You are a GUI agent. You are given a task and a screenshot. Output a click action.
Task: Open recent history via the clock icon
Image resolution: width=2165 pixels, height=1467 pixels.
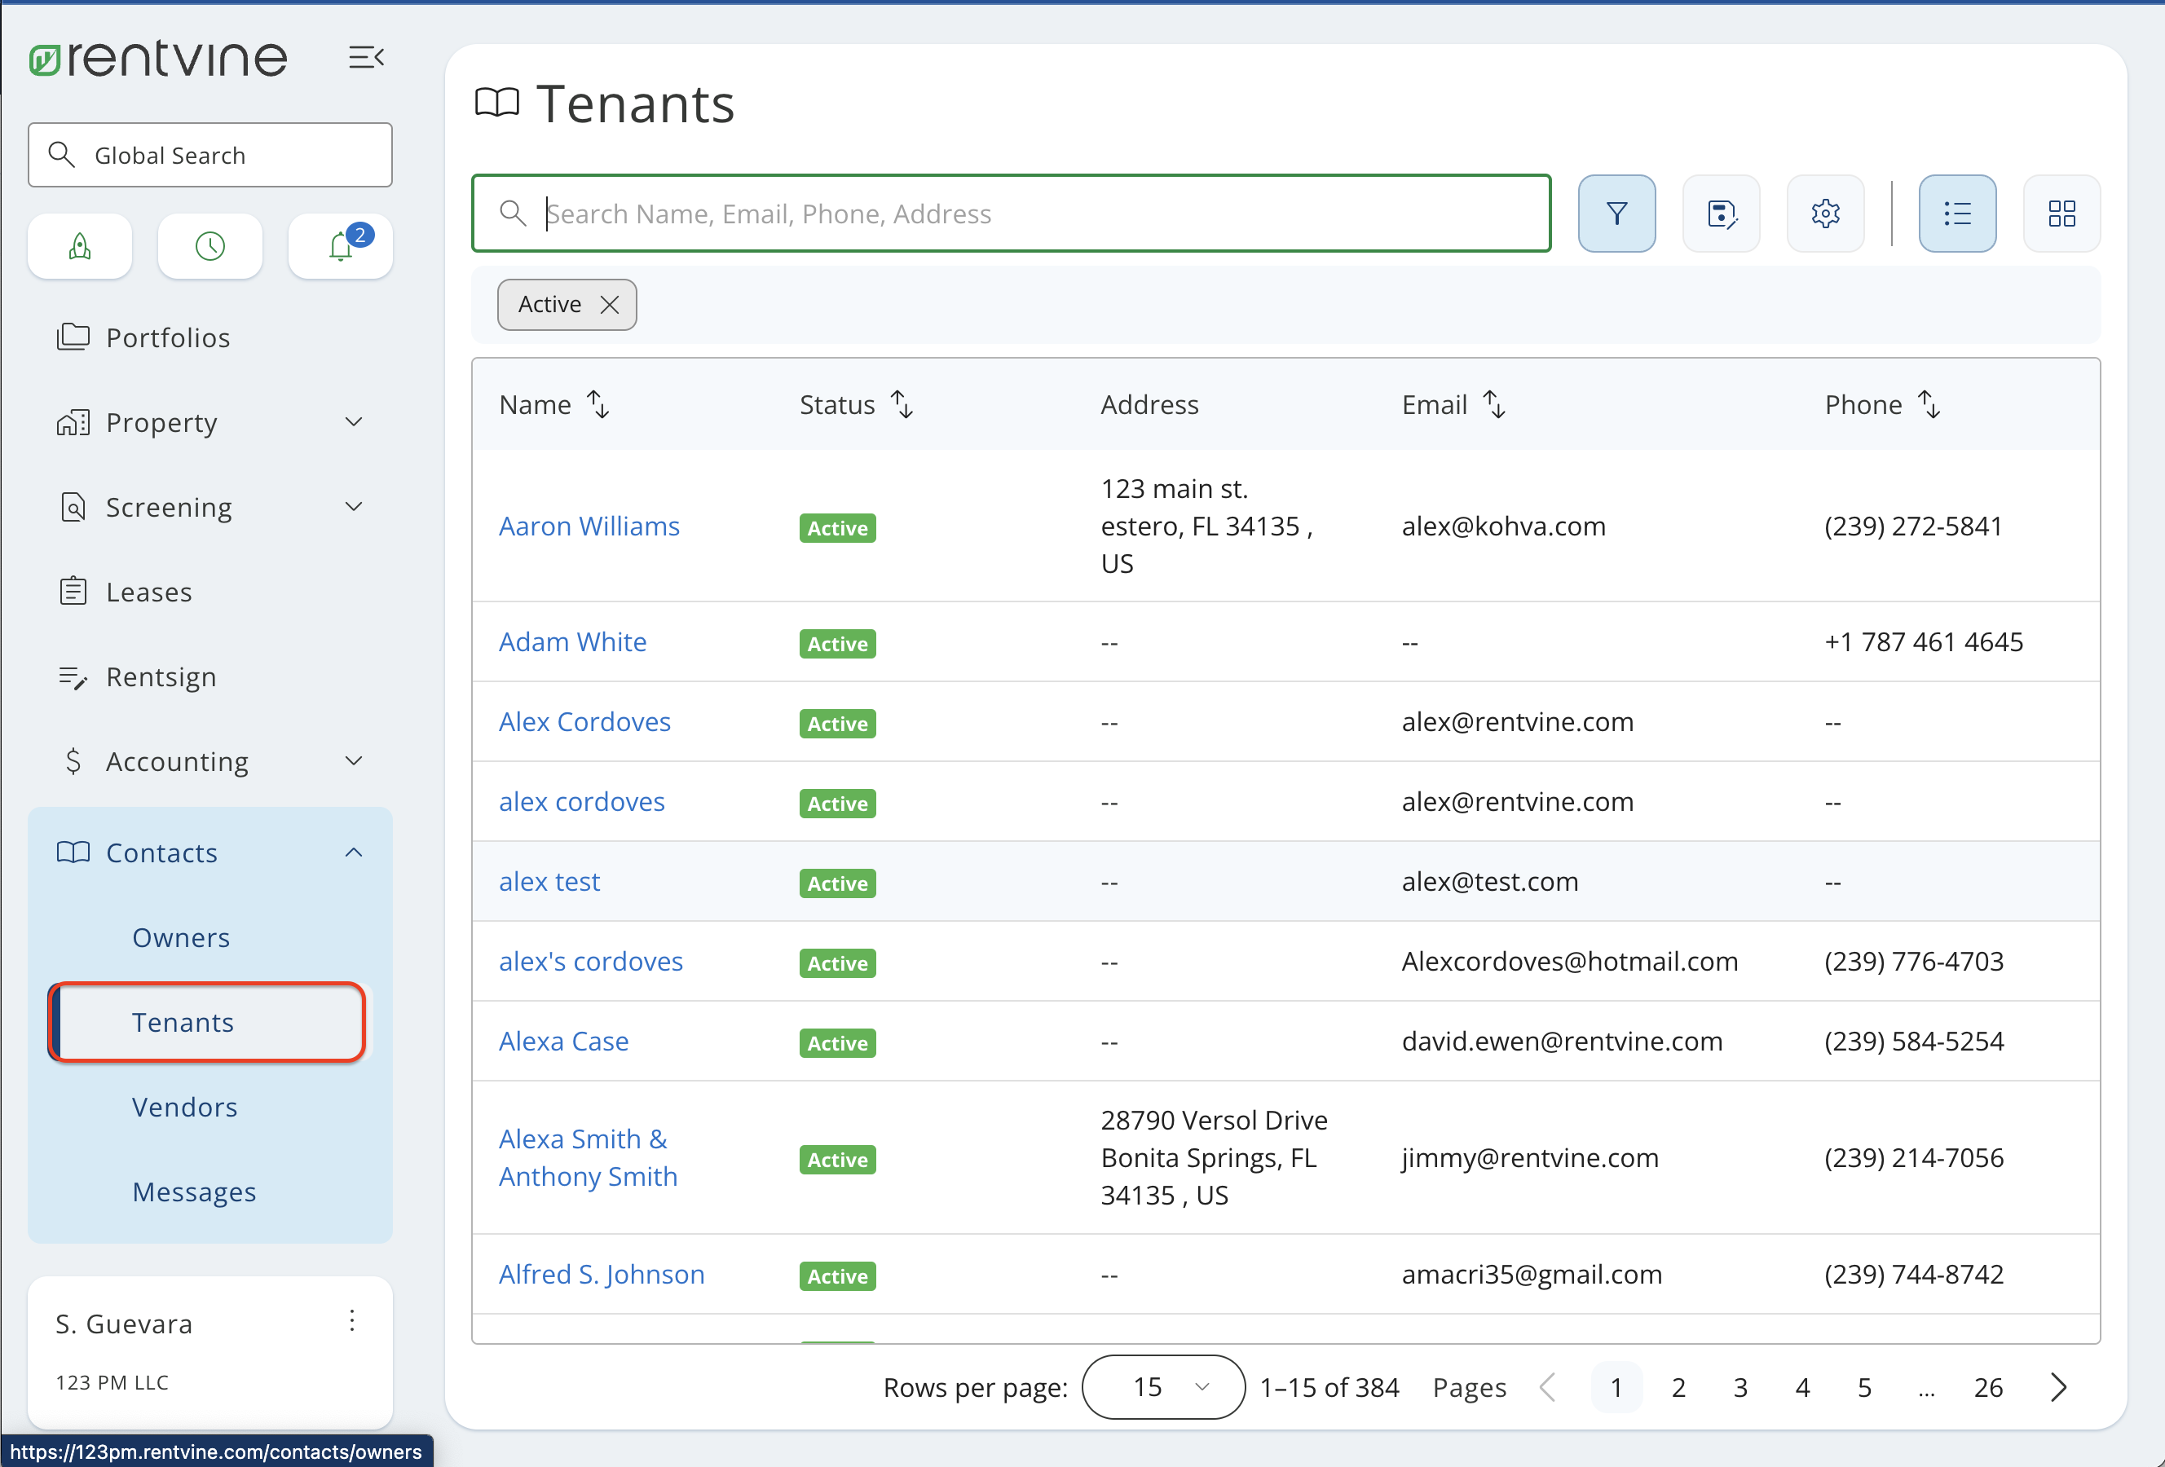coord(209,246)
